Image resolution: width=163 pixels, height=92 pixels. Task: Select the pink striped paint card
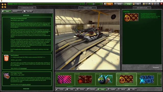coord(65,79)
